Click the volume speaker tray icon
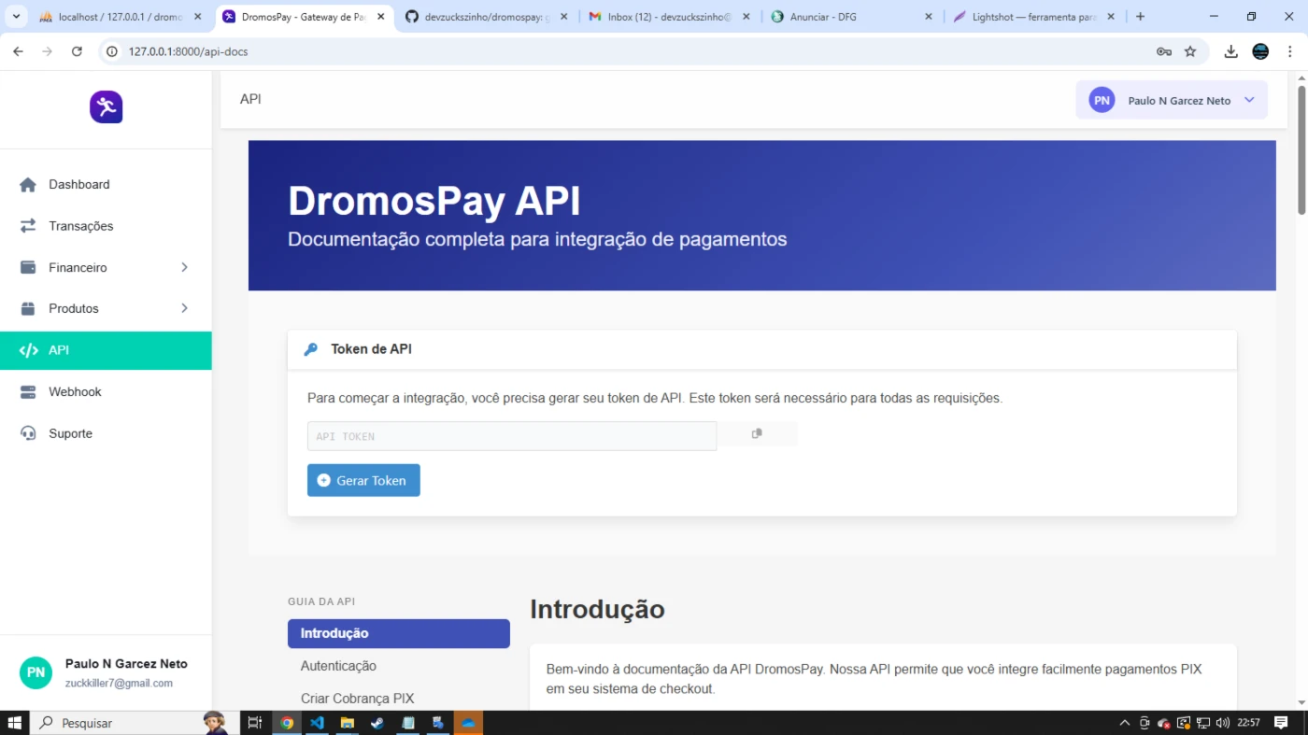This screenshot has width=1308, height=735. point(1223,723)
